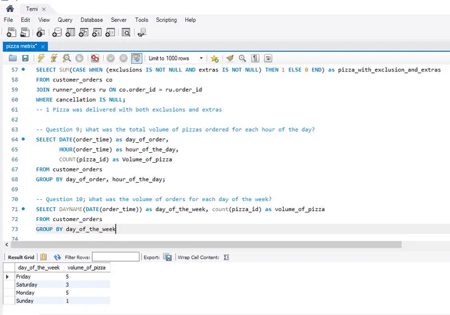Viewport: 450px width, 315px height.
Task: Open the schema inspector icon
Action: pyautogui.click(x=40, y=32)
